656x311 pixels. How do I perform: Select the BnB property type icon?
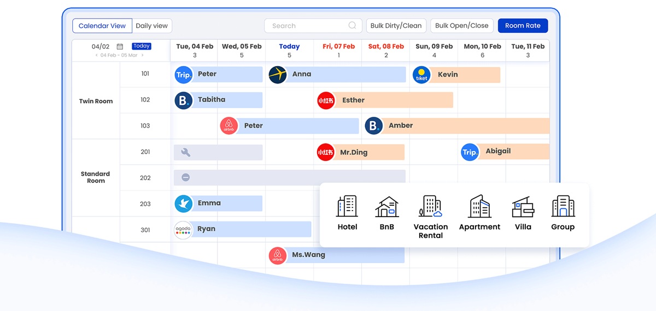pyautogui.click(x=386, y=207)
